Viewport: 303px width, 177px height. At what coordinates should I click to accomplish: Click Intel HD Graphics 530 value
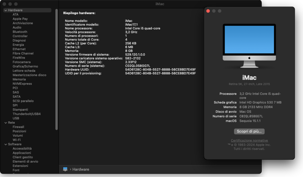point(260,102)
